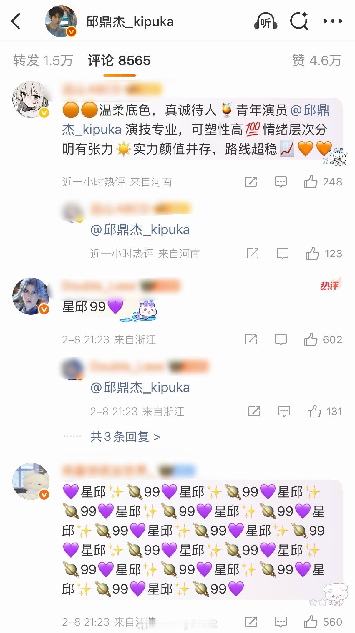This screenshot has width=355, height=633.
Task: Open the listen headphone icon
Action: pyautogui.click(x=266, y=21)
